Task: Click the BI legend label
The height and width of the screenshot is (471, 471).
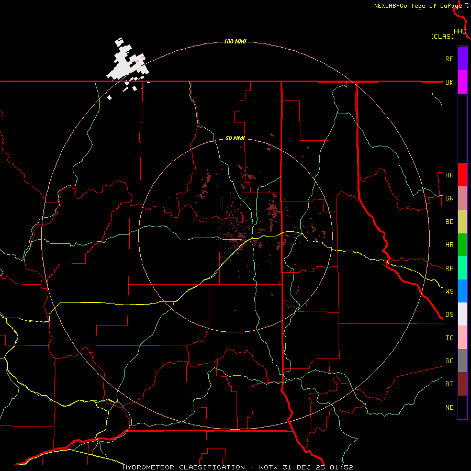Action: [x=450, y=384]
